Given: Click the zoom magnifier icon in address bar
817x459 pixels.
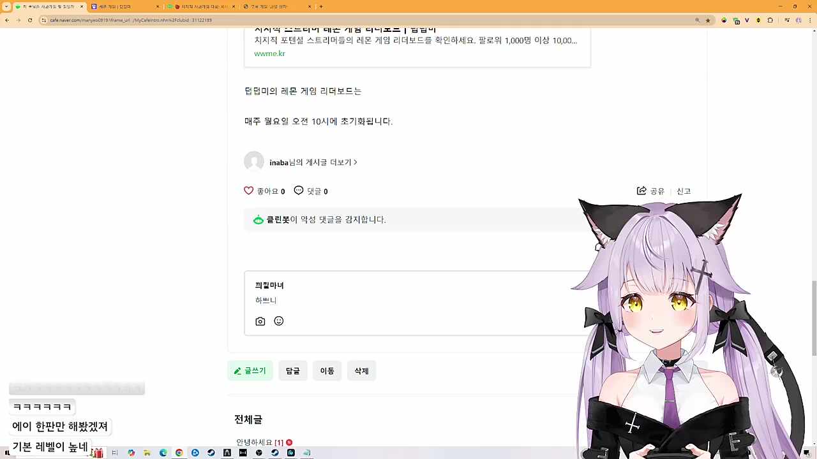Looking at the screenshot, I should pyautogui.click(x=697, y=20).
